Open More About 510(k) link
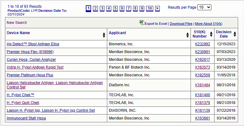This screenshot has width=244, height=126. tap(209, 24)
